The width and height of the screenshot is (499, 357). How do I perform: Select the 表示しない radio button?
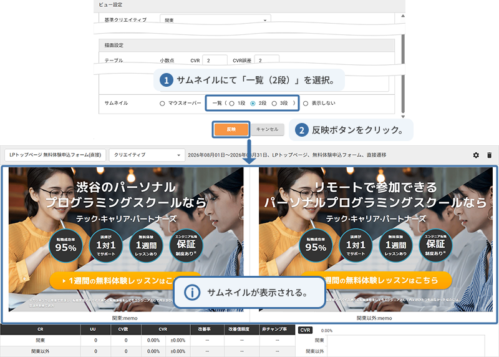point(306,104)
